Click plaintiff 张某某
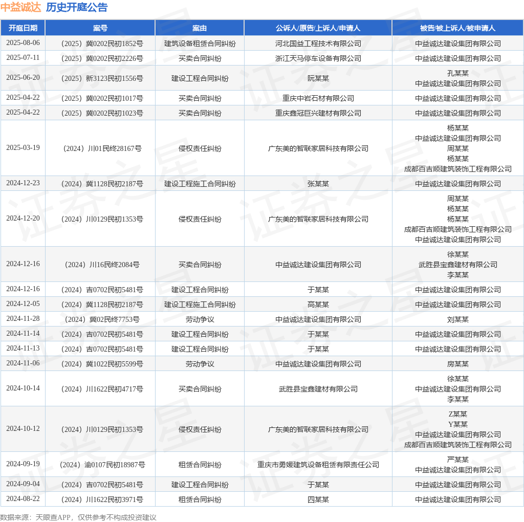This screenshot has width=524, height=522. 318,184
